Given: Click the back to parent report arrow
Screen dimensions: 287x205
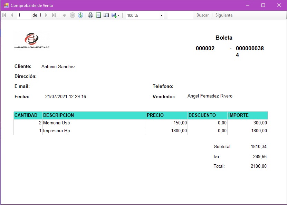Looking at the screenshot, I should [65, 15].
